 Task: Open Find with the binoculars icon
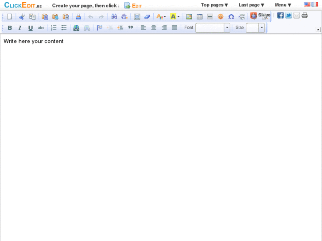coord(114,17)
